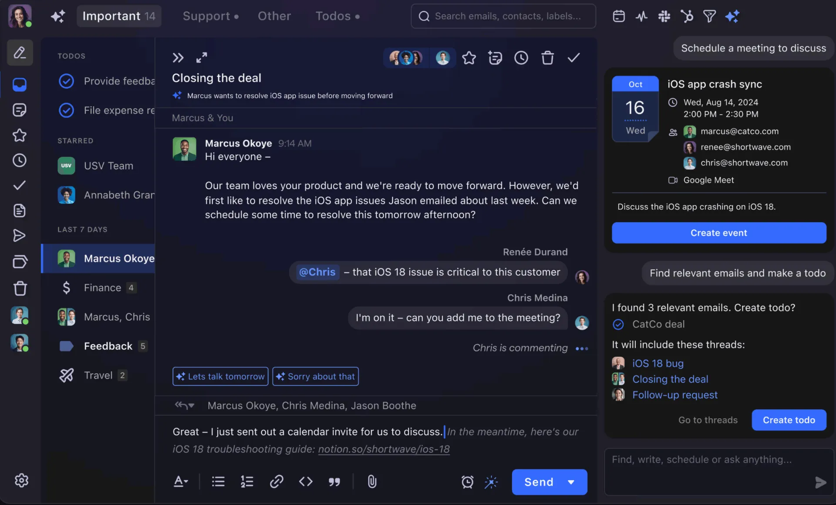
Task: Open the calendar icon in top bar
Action: (x=619, y=17)
